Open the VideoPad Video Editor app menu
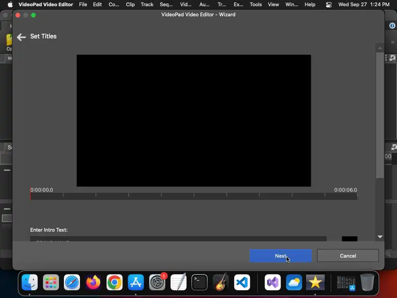397x298 pixels. point(46,5)
